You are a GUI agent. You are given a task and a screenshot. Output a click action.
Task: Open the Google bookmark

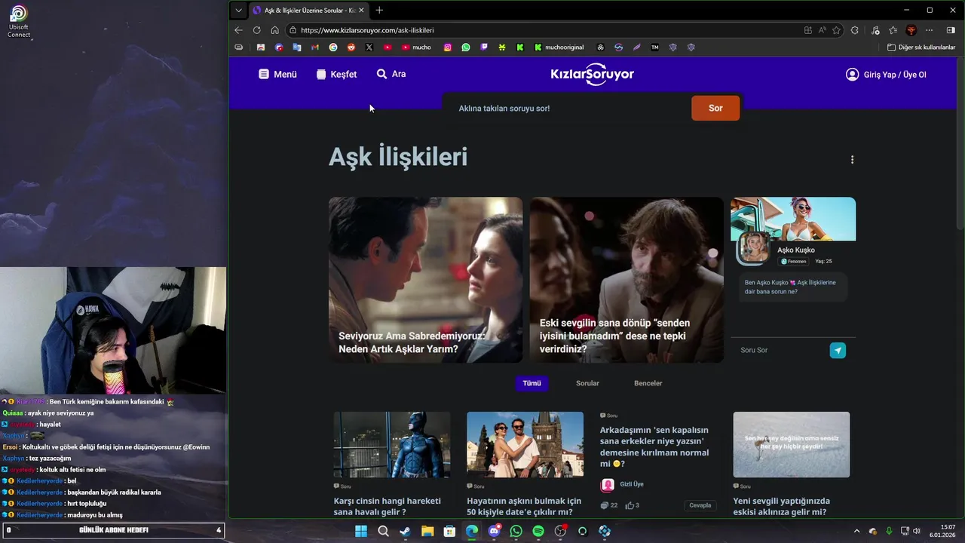coord(333,47)
